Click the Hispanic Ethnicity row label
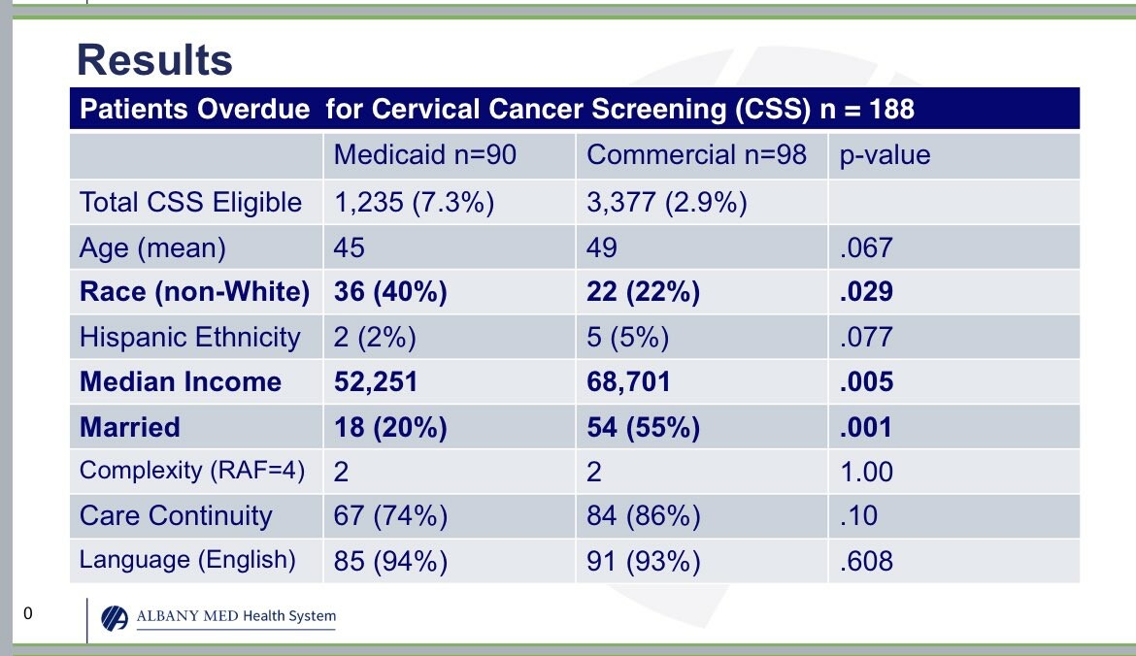 click(190, 337)
